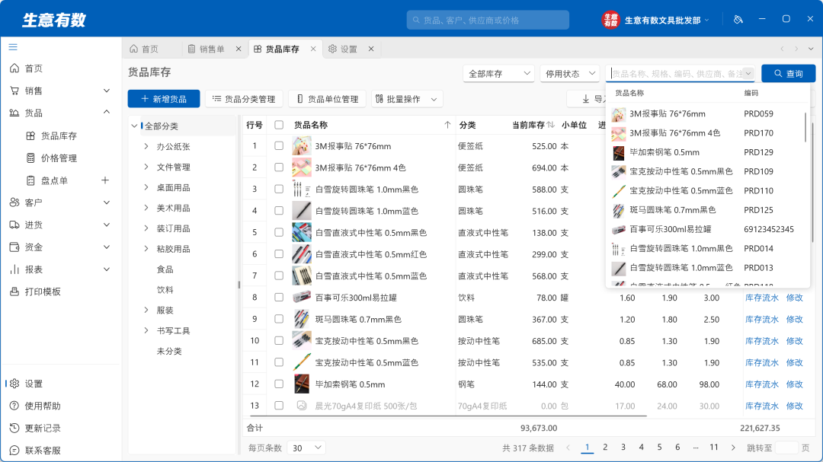Viewport: 823px width, 462px height.
Task: Add new 盘点单 with plus icon
Action: (105, 180)
